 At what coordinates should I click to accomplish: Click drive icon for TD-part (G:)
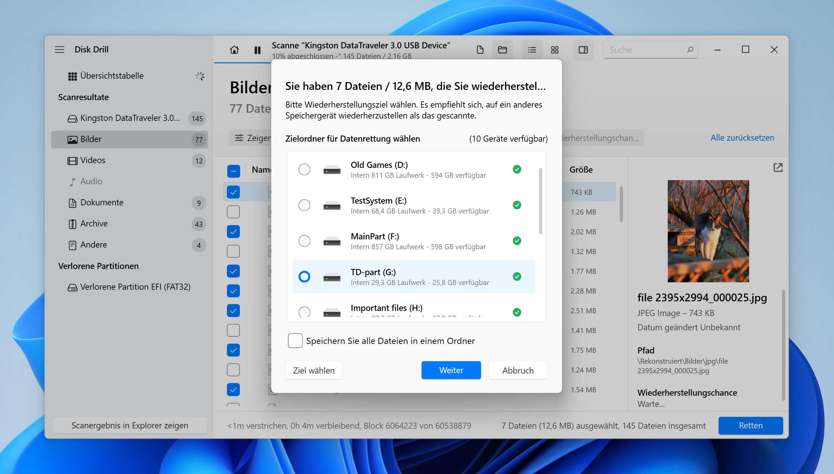pos(332,277)
